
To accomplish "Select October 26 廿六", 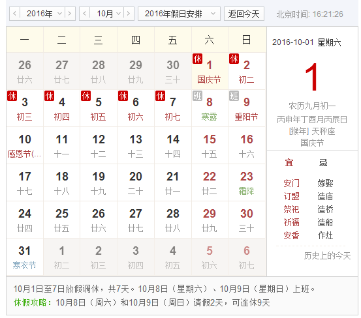I will point(99,220).
